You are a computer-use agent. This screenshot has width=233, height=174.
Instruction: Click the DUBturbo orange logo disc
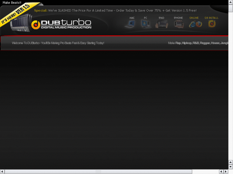click(36, 25)
